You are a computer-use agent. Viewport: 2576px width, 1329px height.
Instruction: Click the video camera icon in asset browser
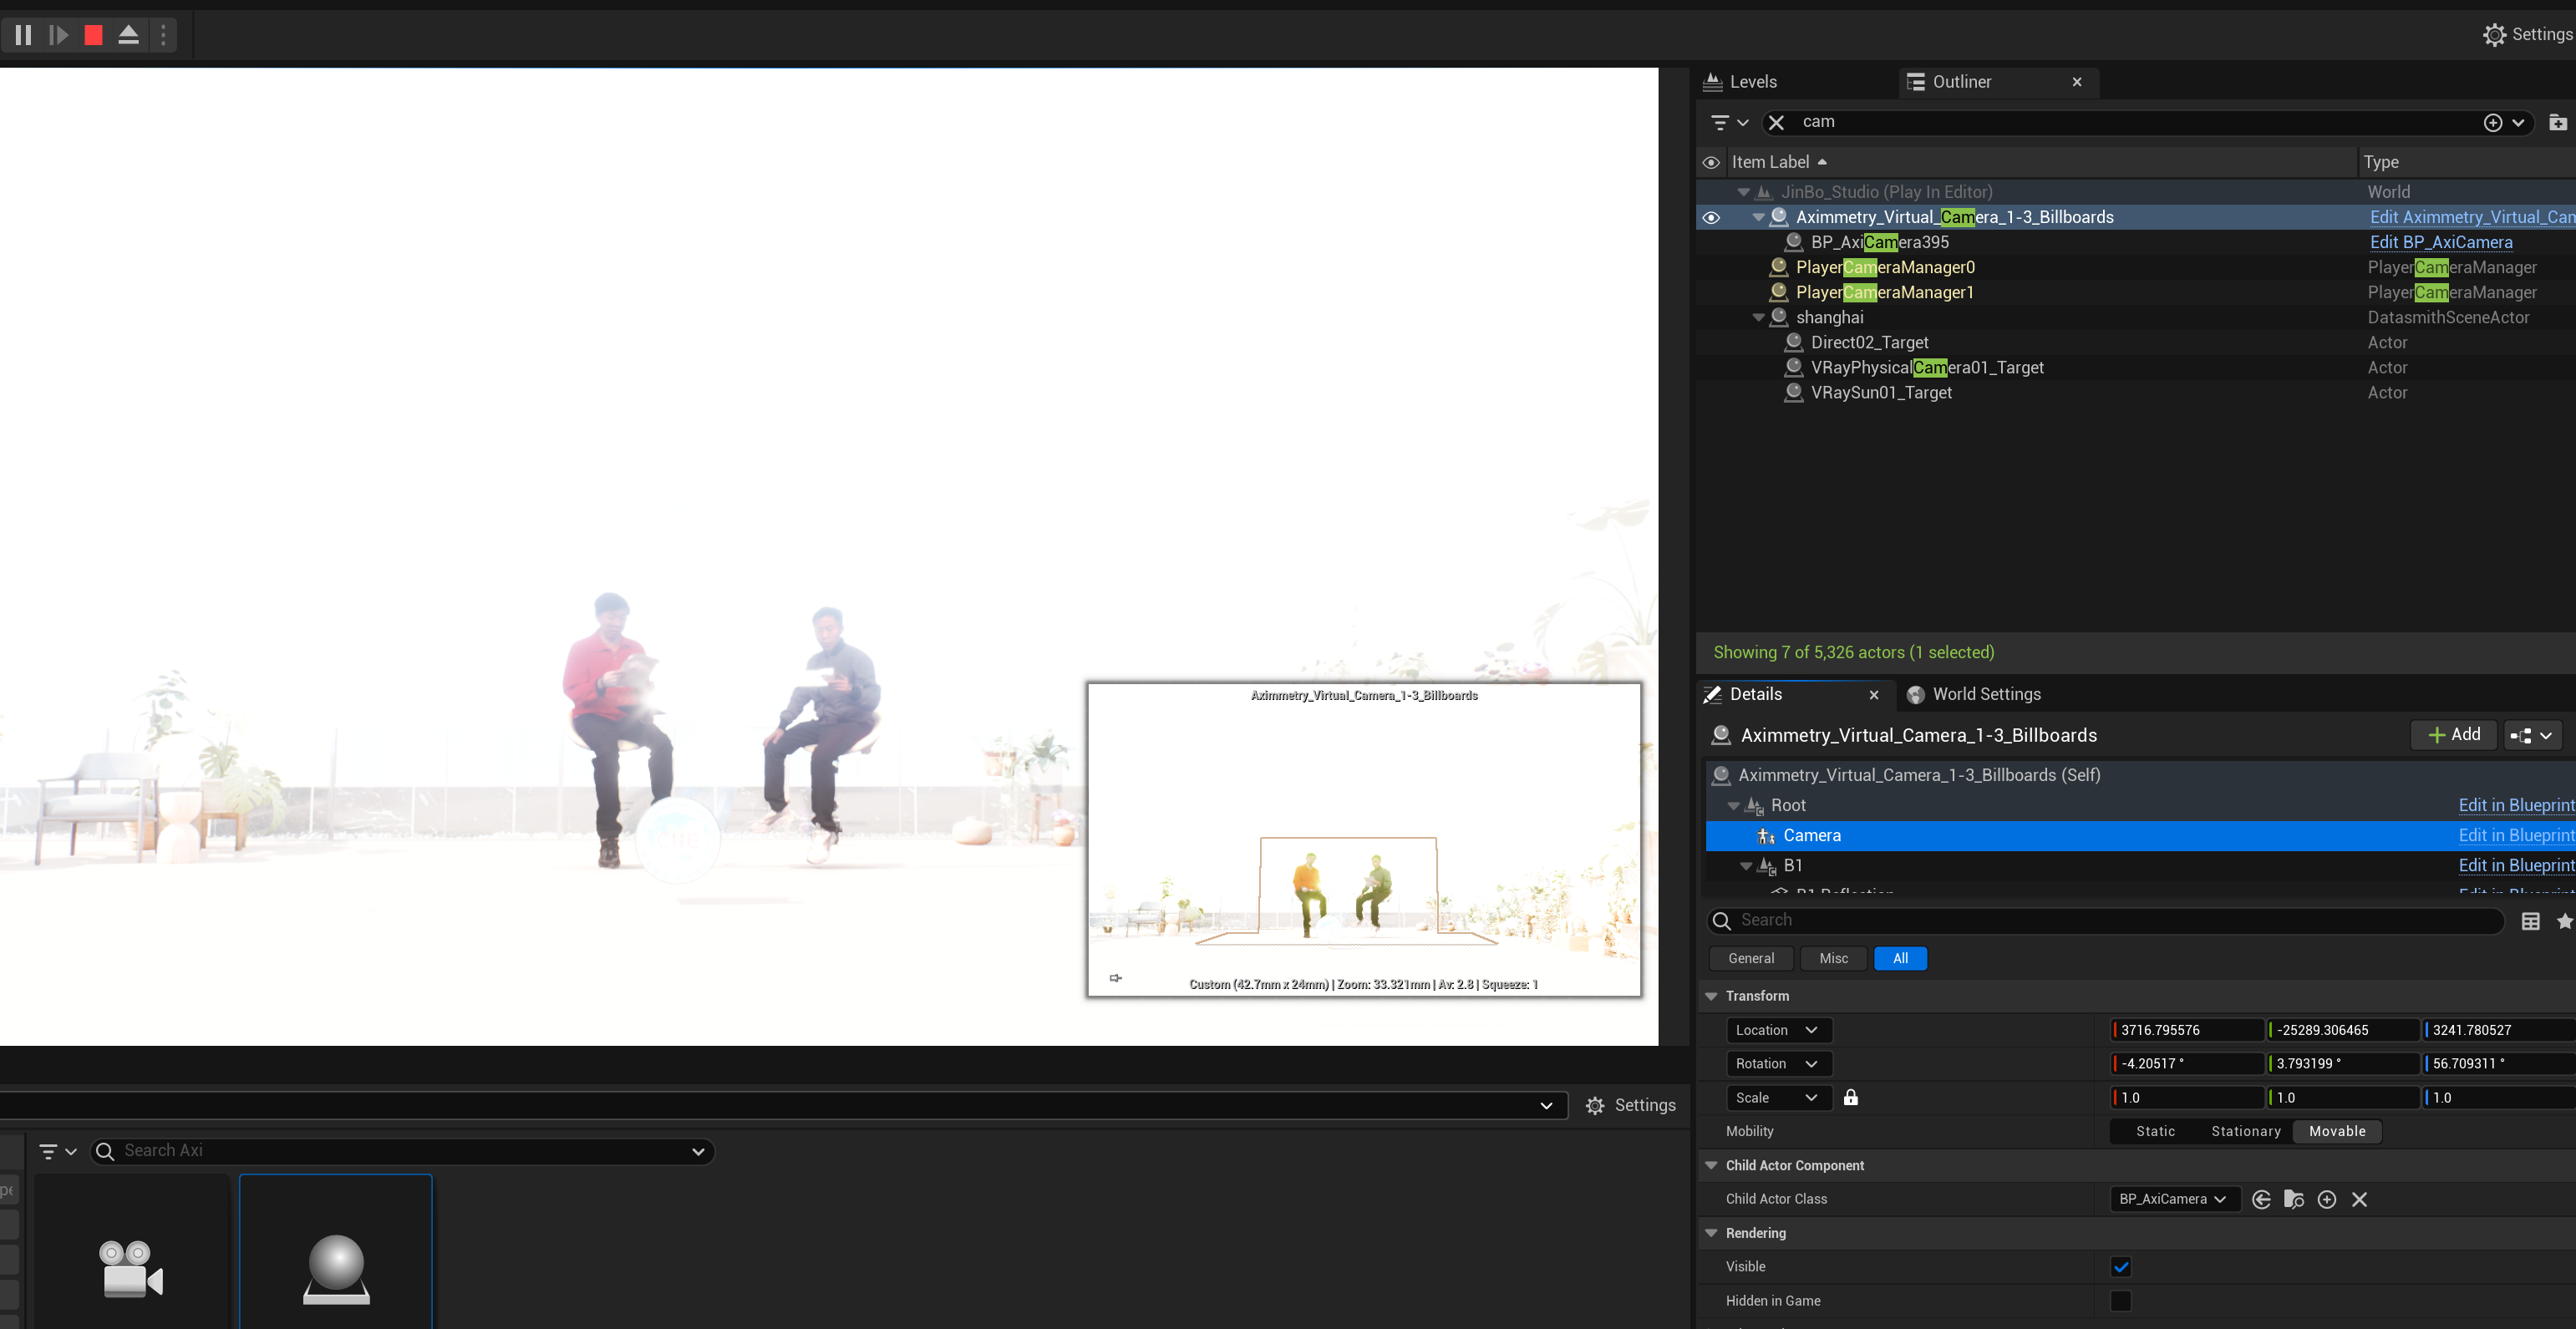click(x=132, y=1263)
